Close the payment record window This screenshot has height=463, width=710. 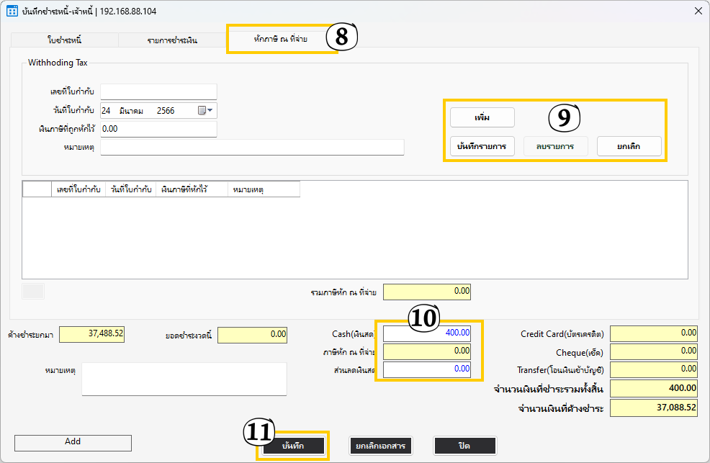[x=696, y=12]
